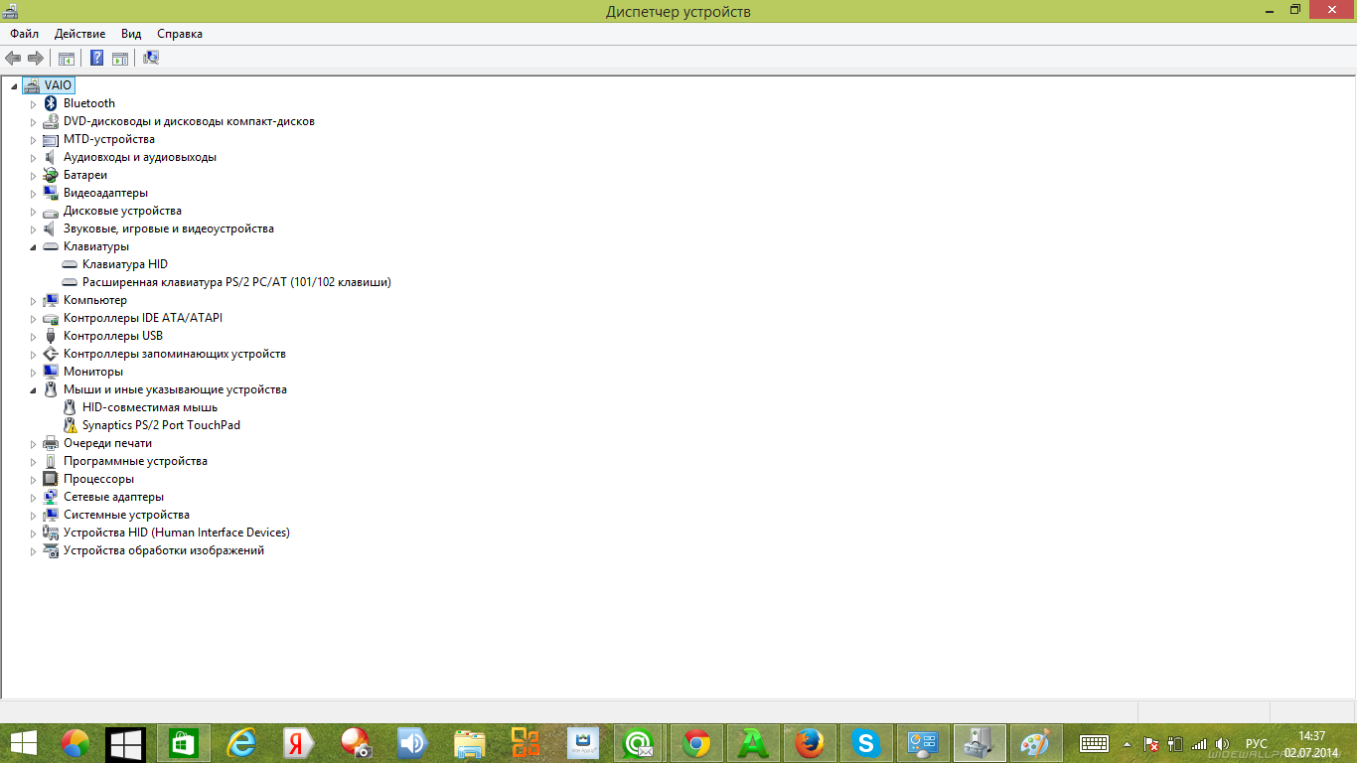Screen dimensions: 1357x763
Task: Open the Файл menu
Action: pyautogui.click(x=25, y=34)
